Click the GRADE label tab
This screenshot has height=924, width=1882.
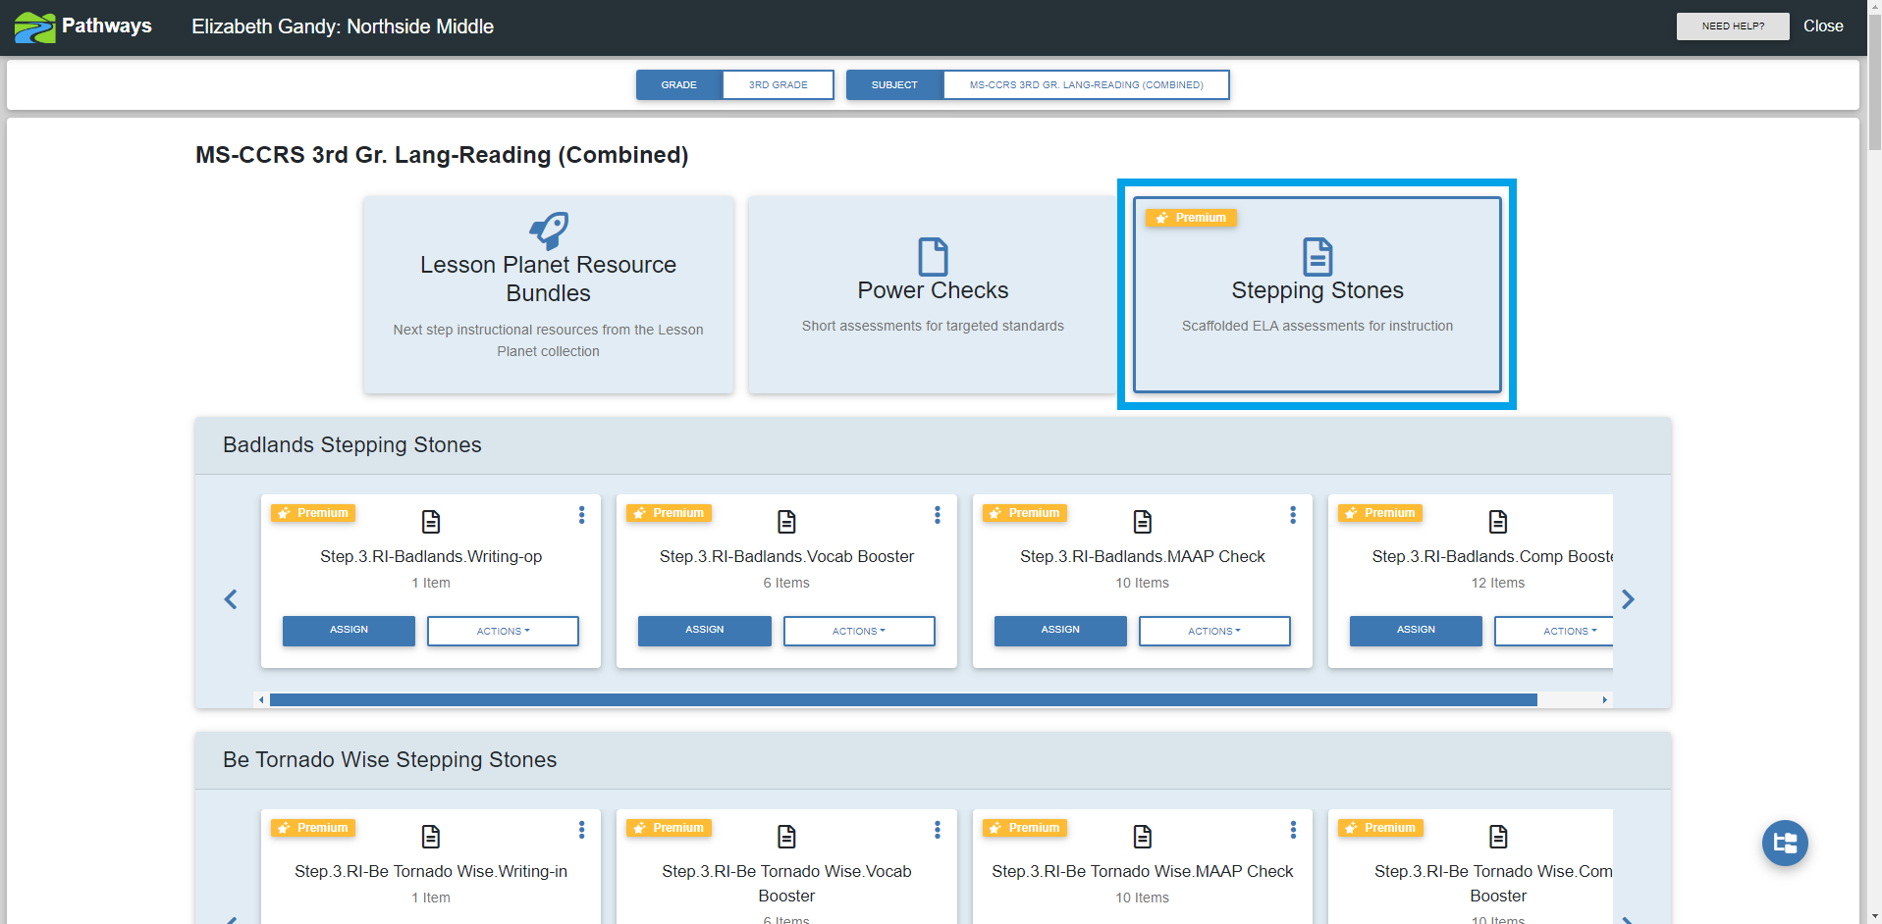point(679,85)
